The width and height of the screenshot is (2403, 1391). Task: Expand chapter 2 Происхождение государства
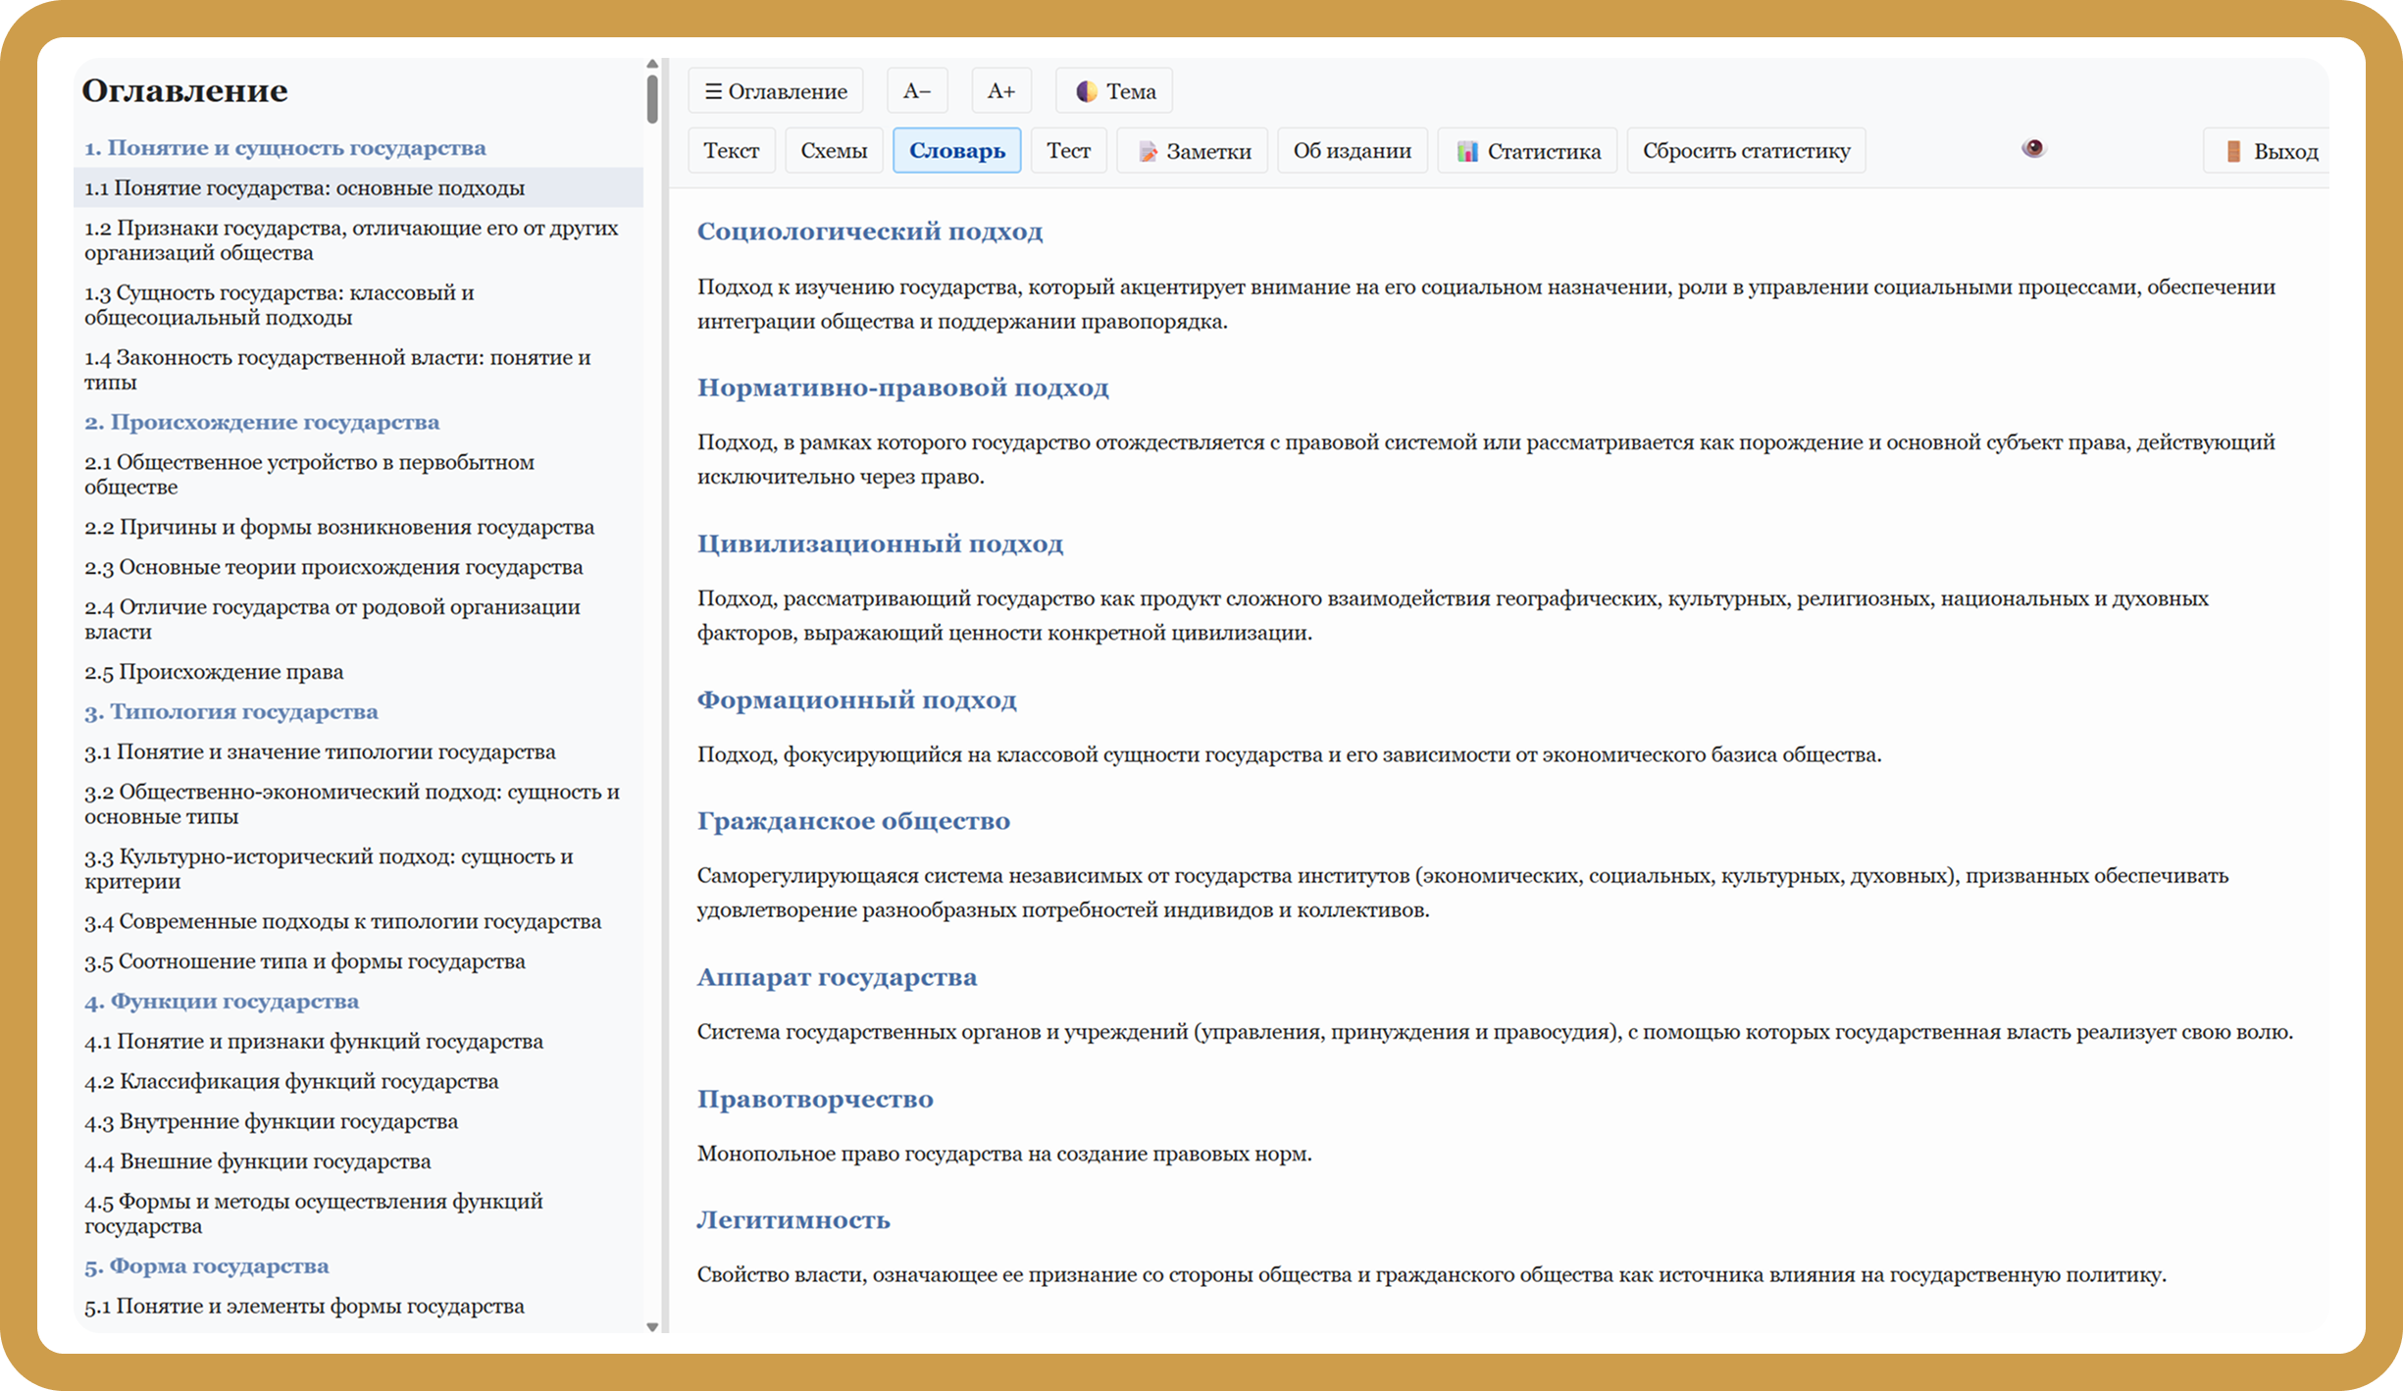262,422
